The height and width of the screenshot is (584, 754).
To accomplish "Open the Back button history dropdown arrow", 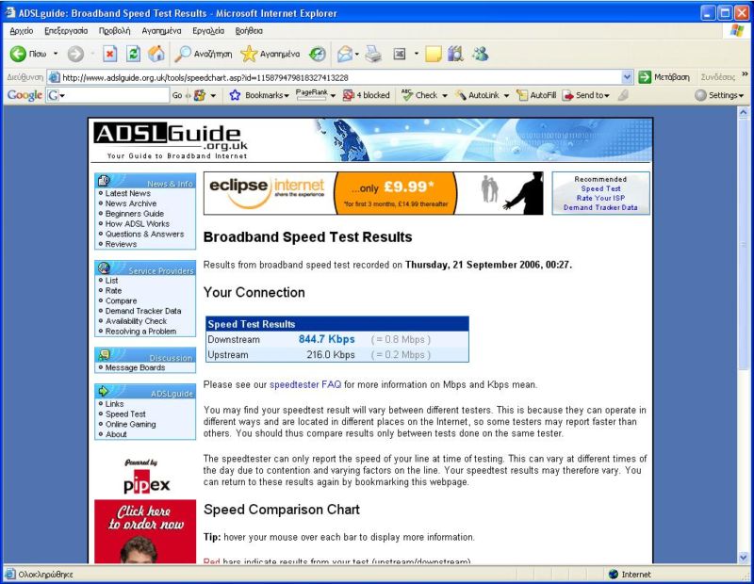I will (56, 54).
